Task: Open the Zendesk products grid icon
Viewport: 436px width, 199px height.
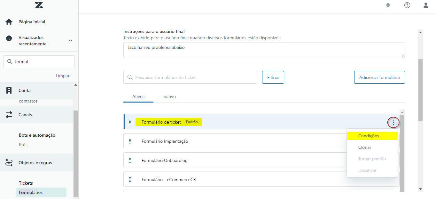Action: (388, 5)
